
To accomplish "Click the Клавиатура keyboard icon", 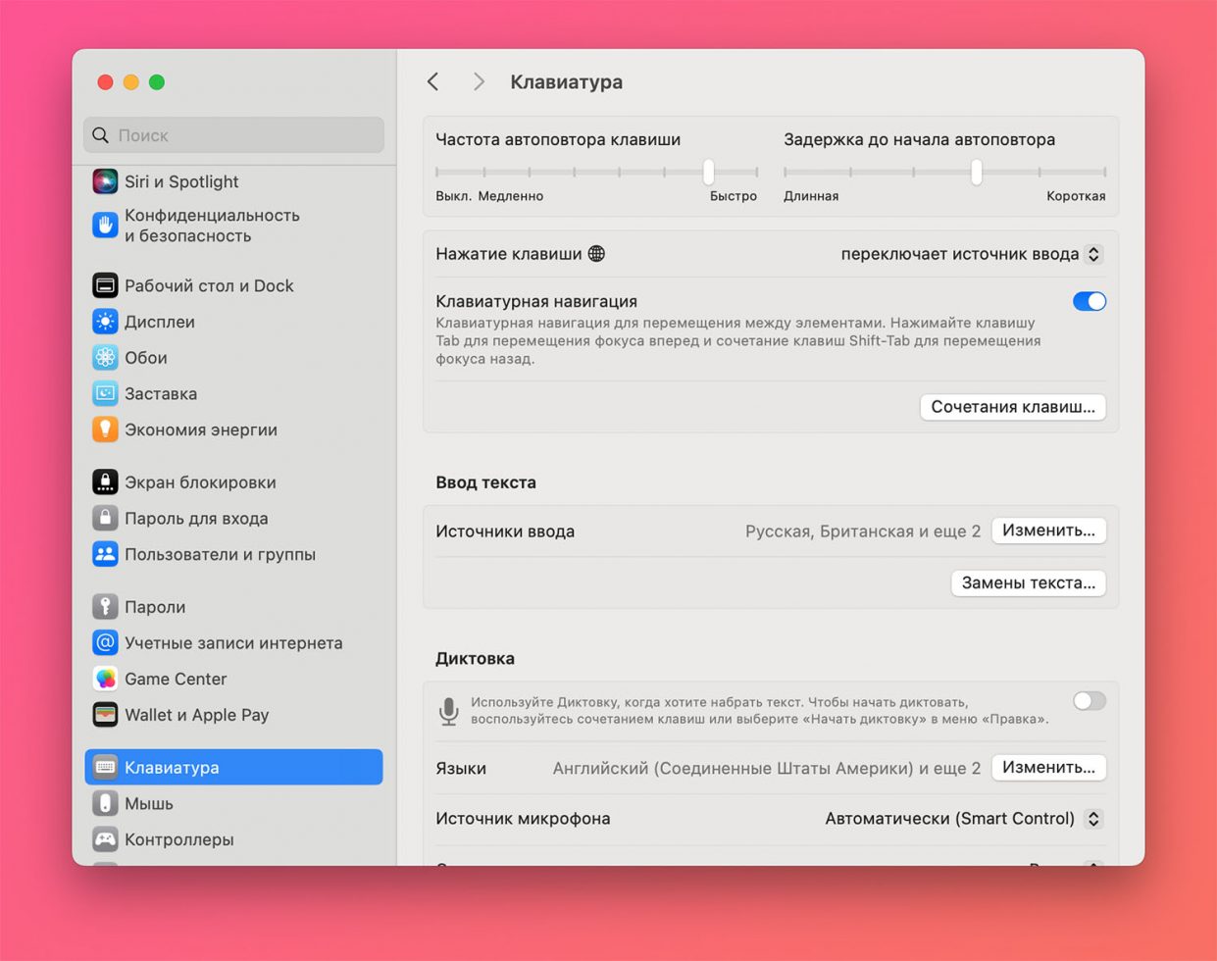I will click(105, 767).
